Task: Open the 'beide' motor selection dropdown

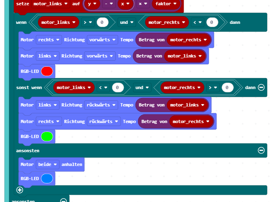Action: point(48,165)
